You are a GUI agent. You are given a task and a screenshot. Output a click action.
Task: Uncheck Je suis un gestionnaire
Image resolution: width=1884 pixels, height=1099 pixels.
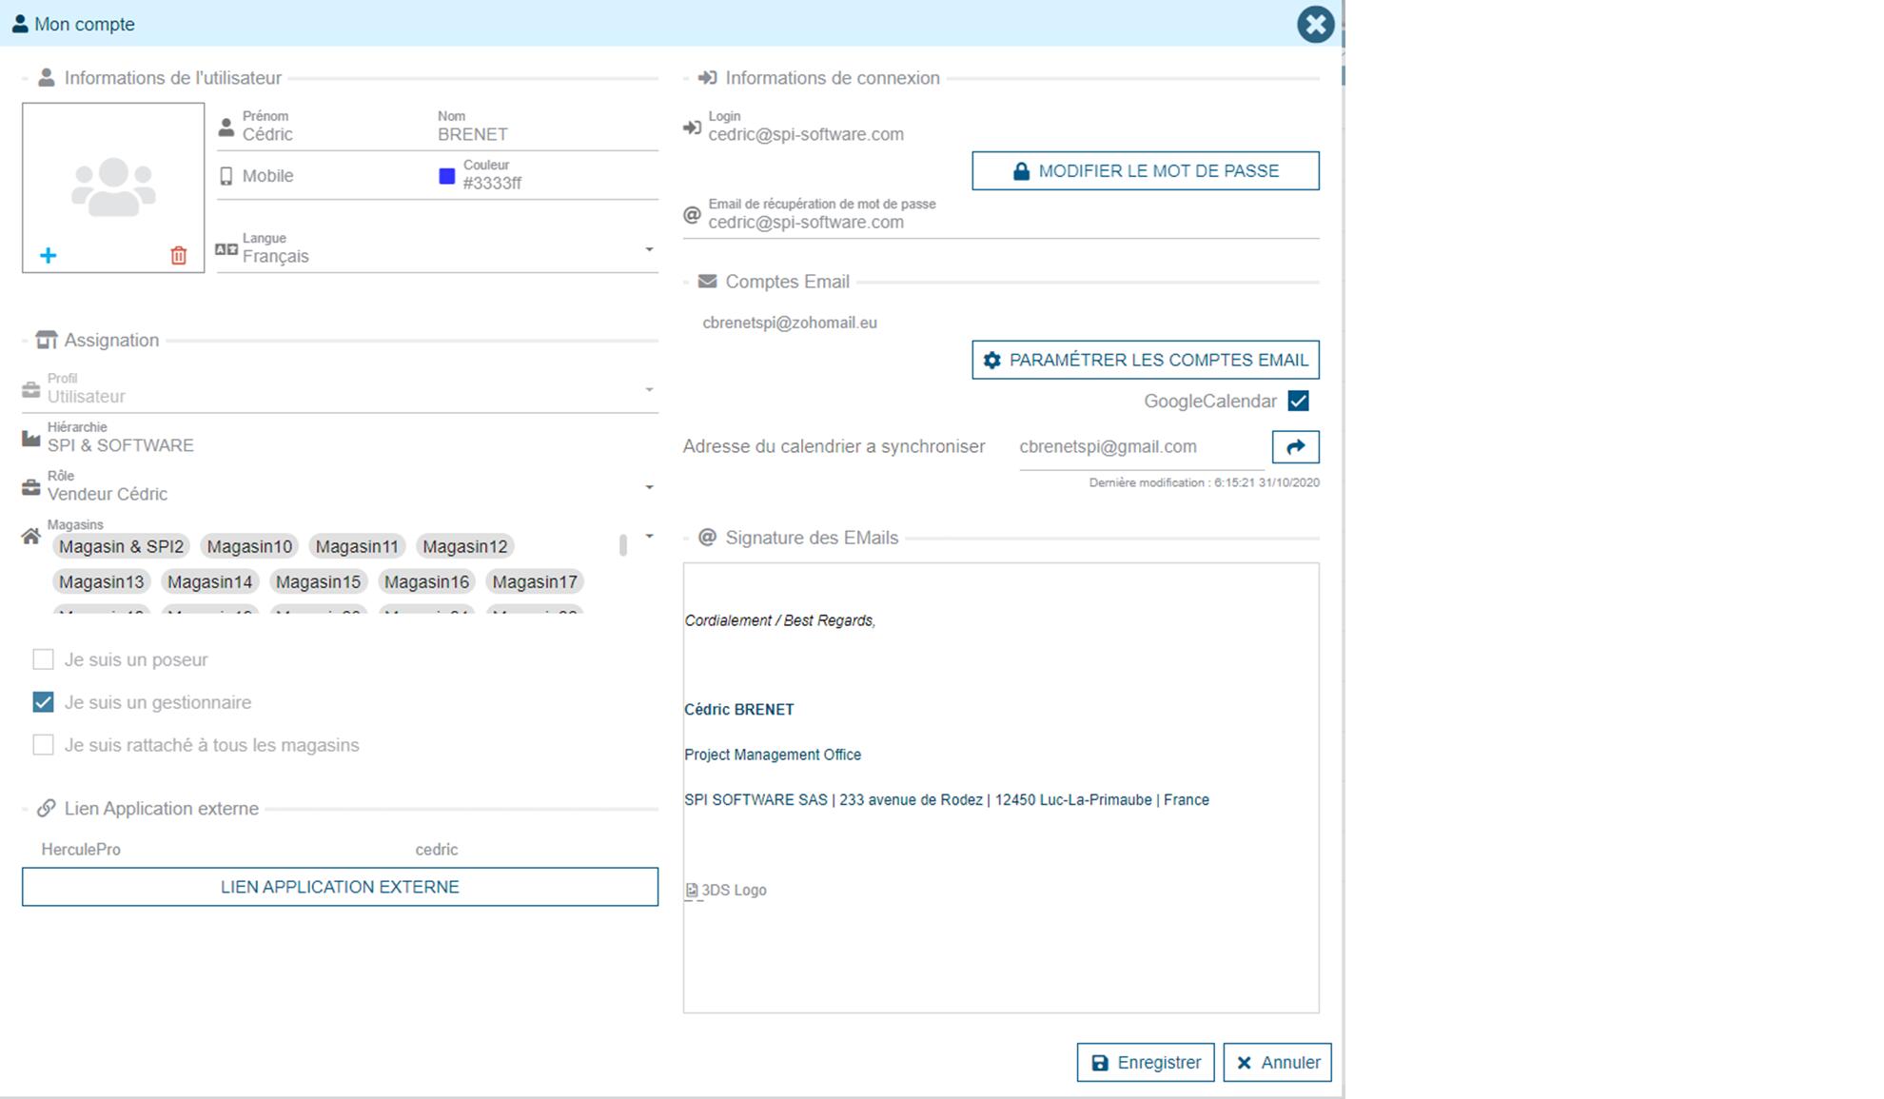[43, 702]
